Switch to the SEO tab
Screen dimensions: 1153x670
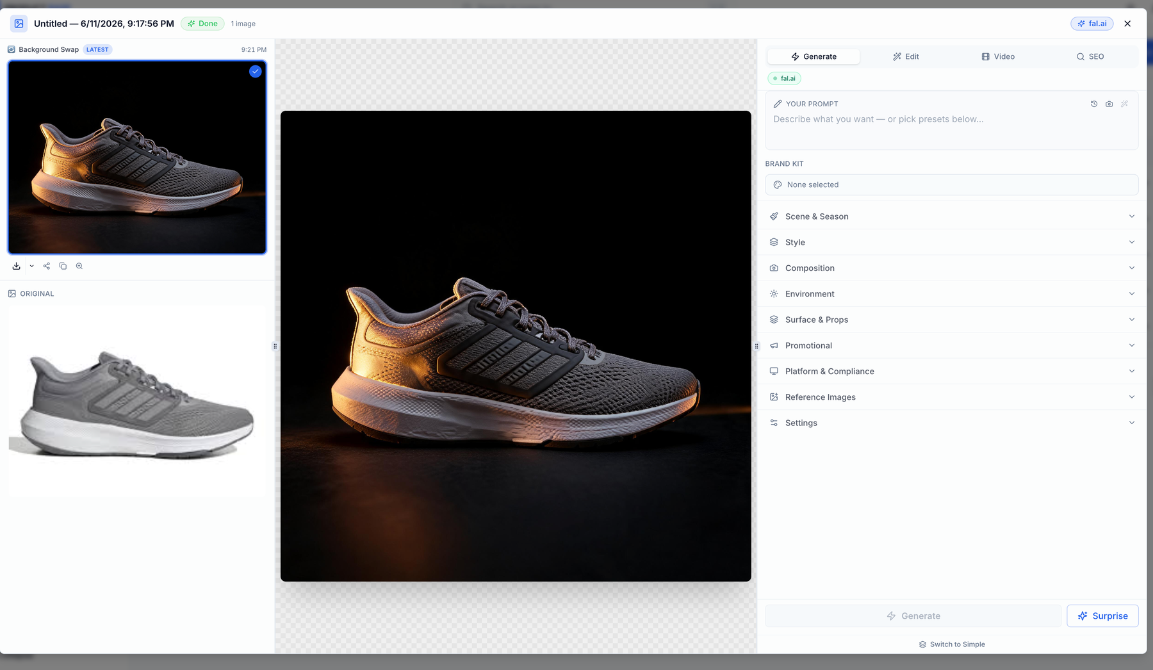[1090, 56]
